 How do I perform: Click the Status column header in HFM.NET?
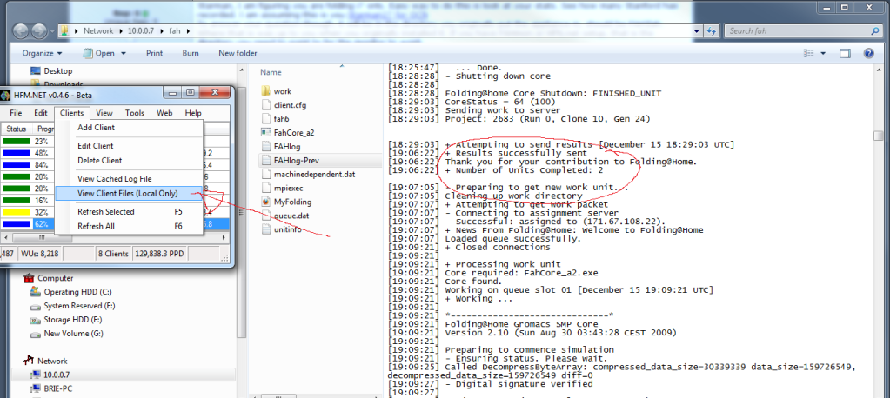point(17,129)
